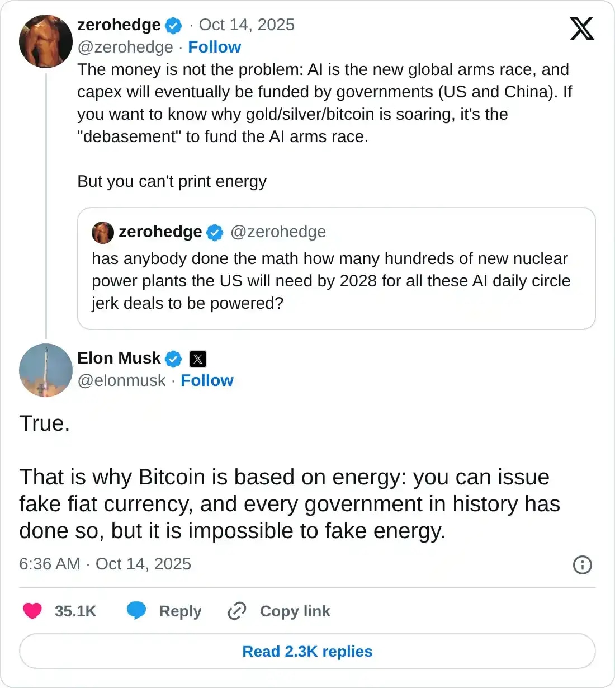The image size is (615, 688).
Task: Click the red heart like icon
Action: tap(32, 611)
